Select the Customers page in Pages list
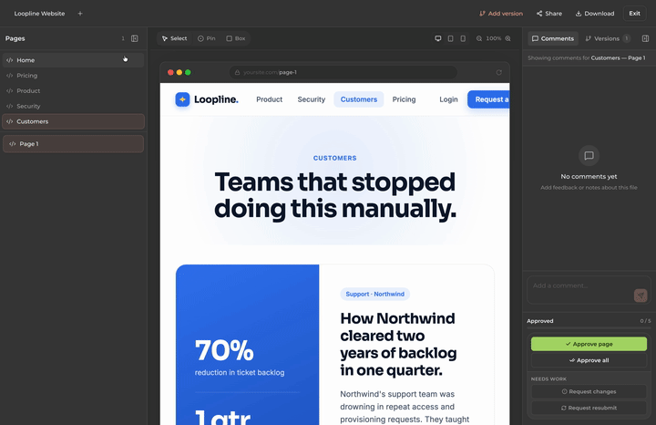656x425 pixels. click(x=73, y=121)
